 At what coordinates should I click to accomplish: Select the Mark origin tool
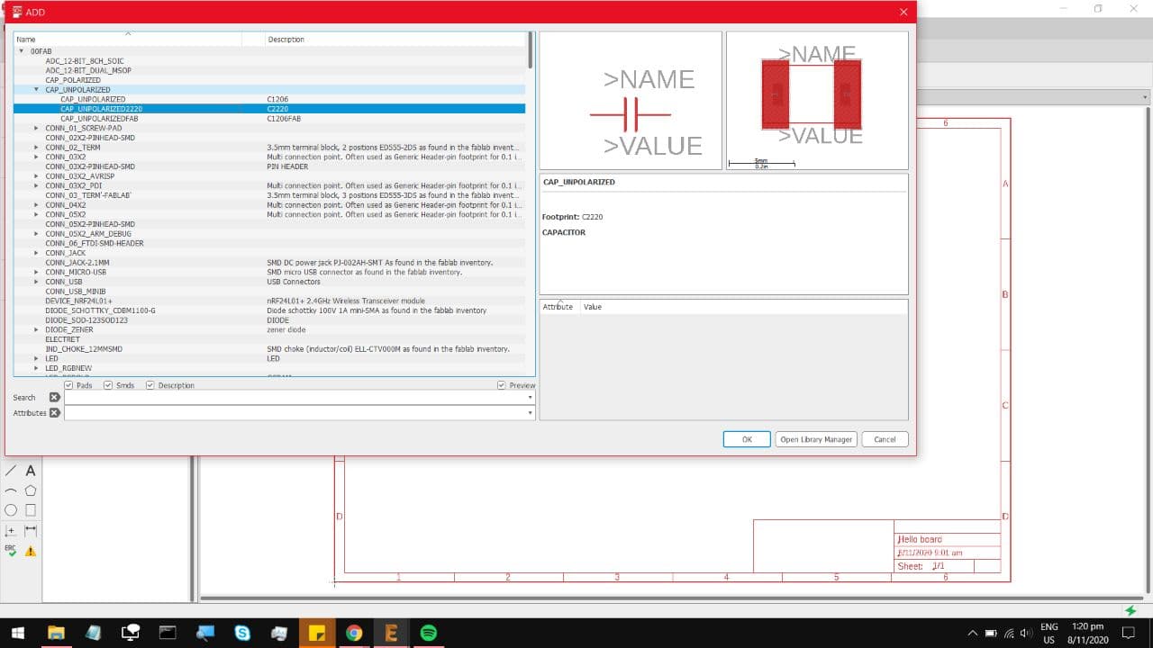coord(11,531)
